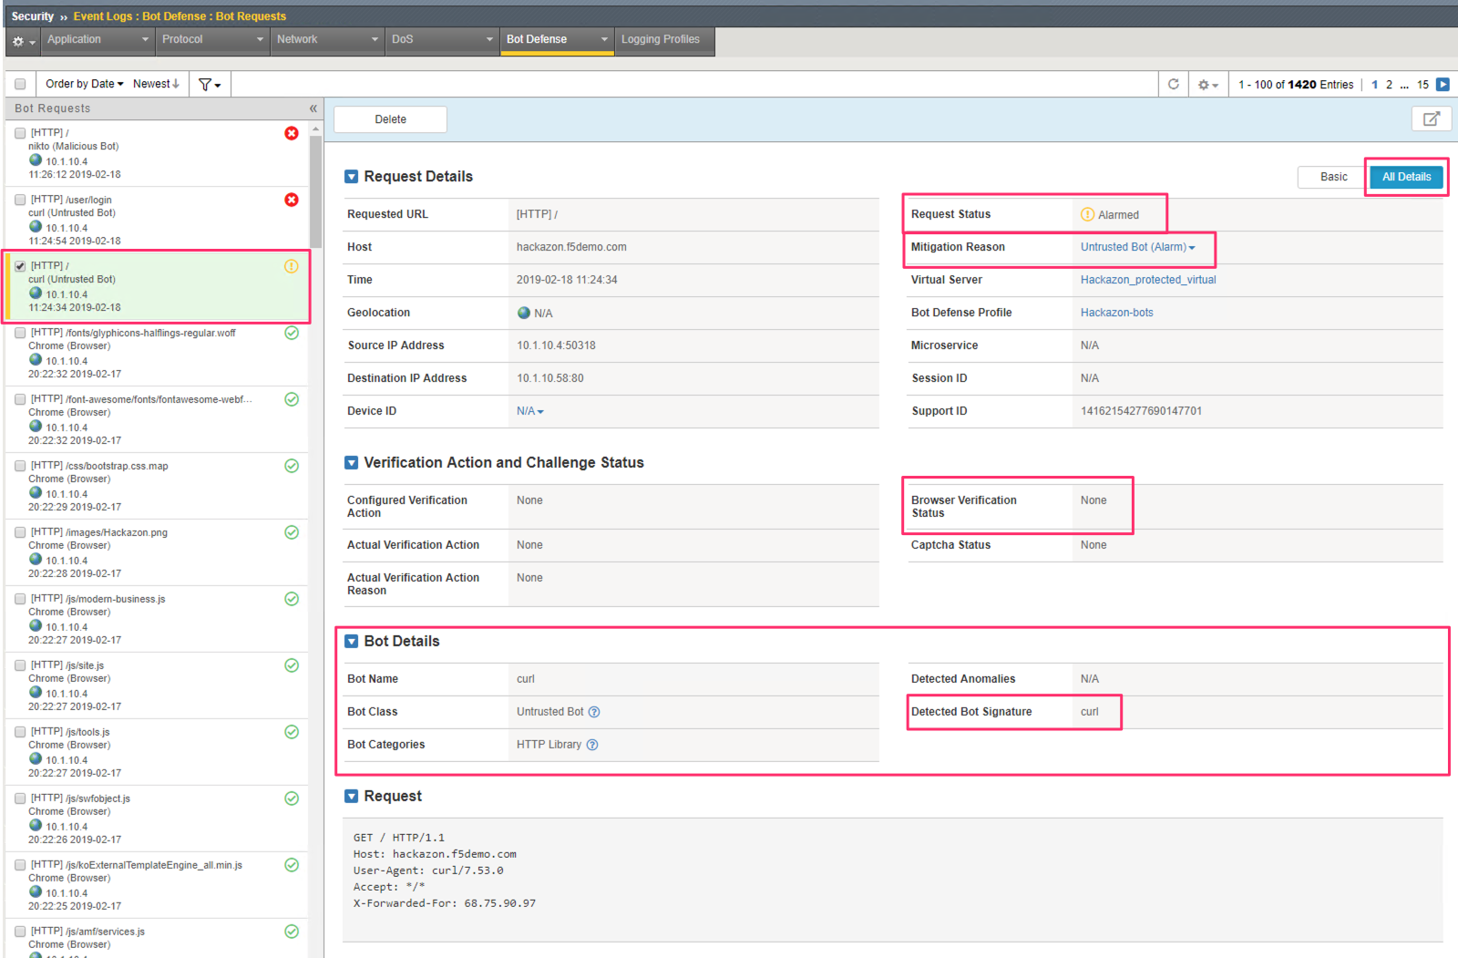Image resolution: width=1458 pixels, height=958 pixels.
Task: Click blocked status icon on /user/login request
Action: (x=292, y=200)
